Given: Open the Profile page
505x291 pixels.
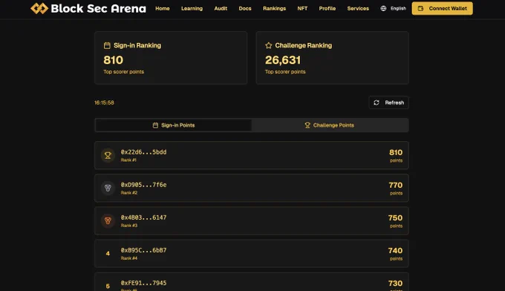Looking at the screenshot, I should 328,8.
